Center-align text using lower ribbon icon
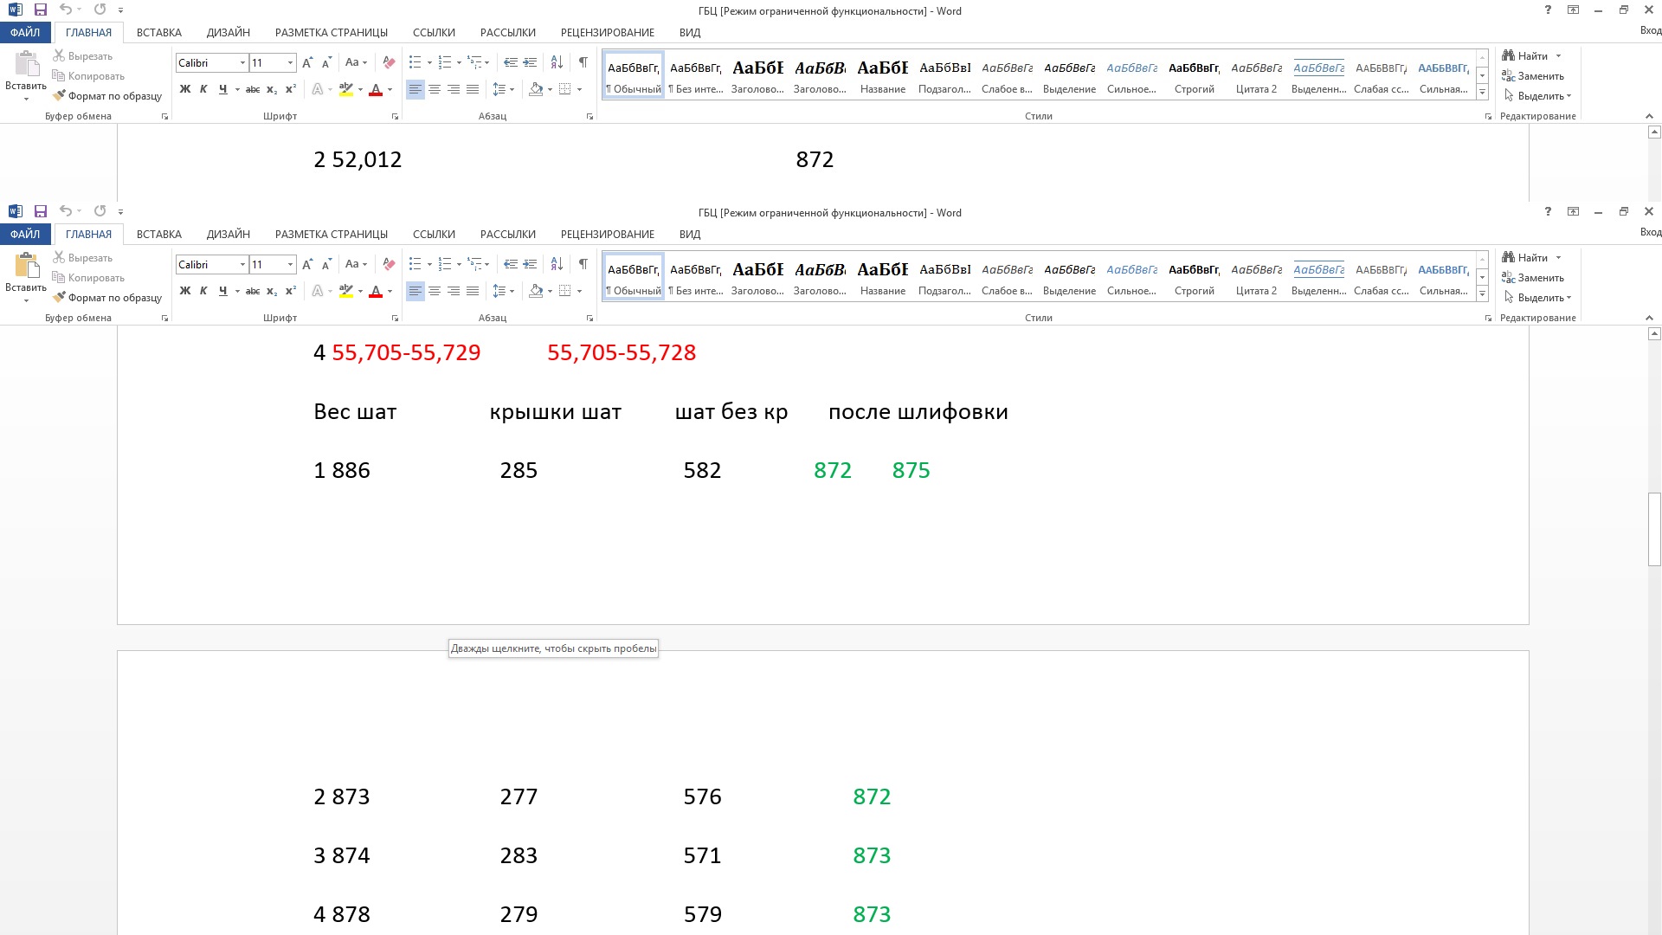This screenshot has width=1662, height=935. 435,291
